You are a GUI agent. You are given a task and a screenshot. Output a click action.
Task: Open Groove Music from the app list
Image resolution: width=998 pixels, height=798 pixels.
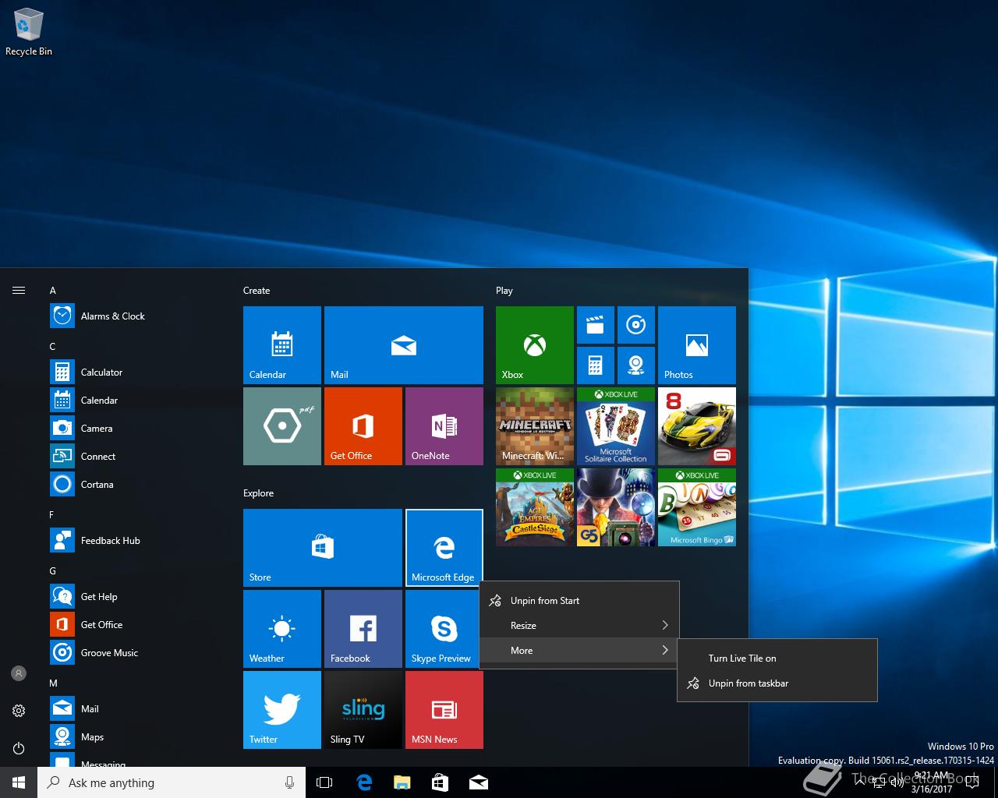coord(109,653)
